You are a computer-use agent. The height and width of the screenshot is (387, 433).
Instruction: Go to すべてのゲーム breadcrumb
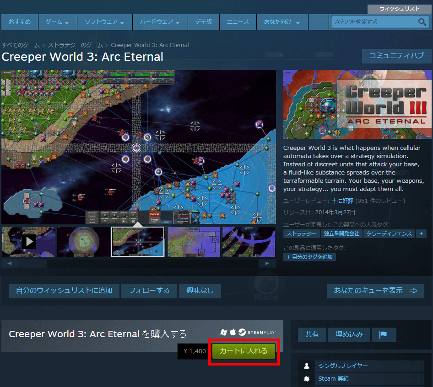click(x=21, y=45)
